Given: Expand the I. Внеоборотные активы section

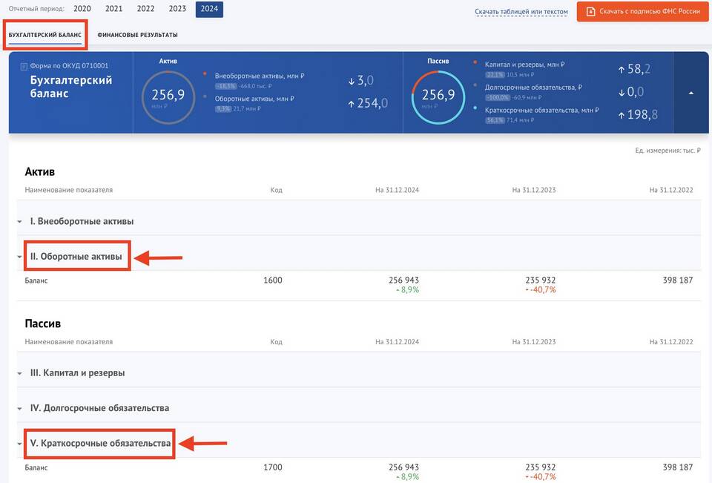Looking at the screenshot, I should [x=82, y=221].
